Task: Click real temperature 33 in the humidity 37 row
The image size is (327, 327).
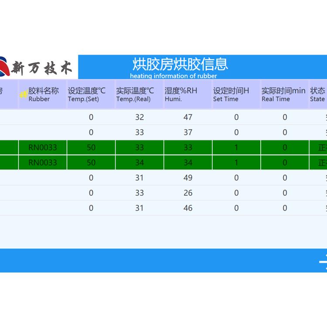Action: (x=140, y=133)
